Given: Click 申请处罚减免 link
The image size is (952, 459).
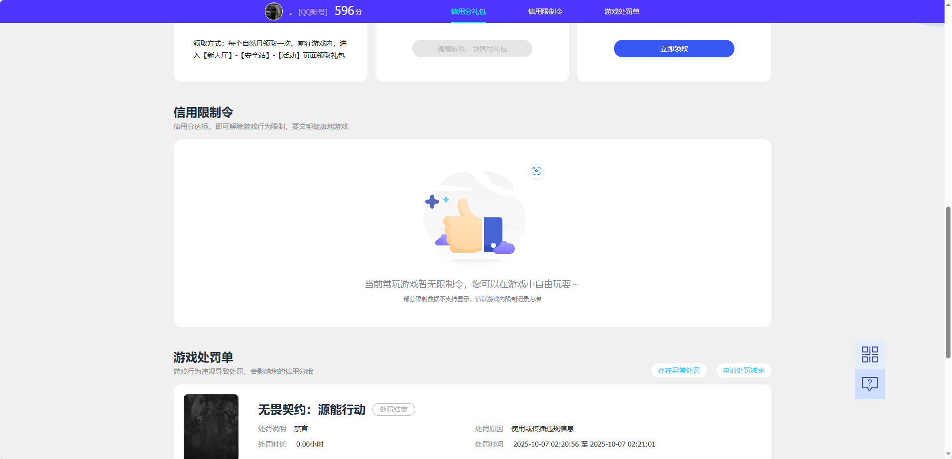Looking at the screenshot, I should point(743,370).
